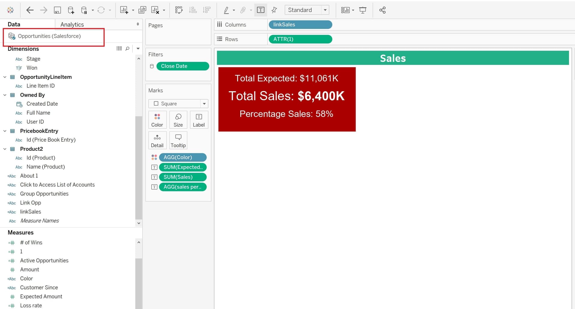Select the SUM(Sales) pill on Marks

click(x=183, y=177)
